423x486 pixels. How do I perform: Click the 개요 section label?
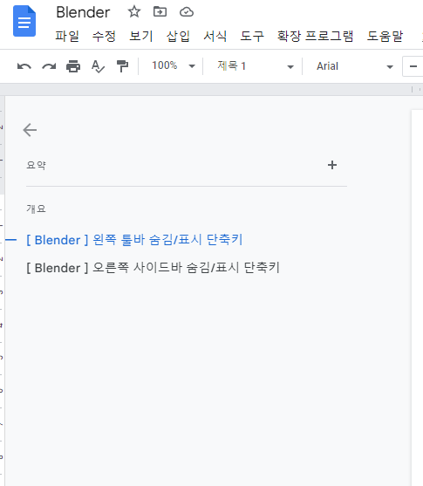pyautogui.click(x=37, y=209)
